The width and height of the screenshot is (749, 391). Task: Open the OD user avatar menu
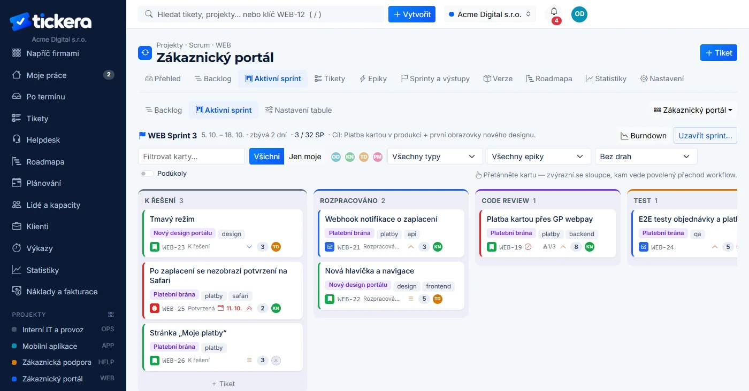(579, 14)
